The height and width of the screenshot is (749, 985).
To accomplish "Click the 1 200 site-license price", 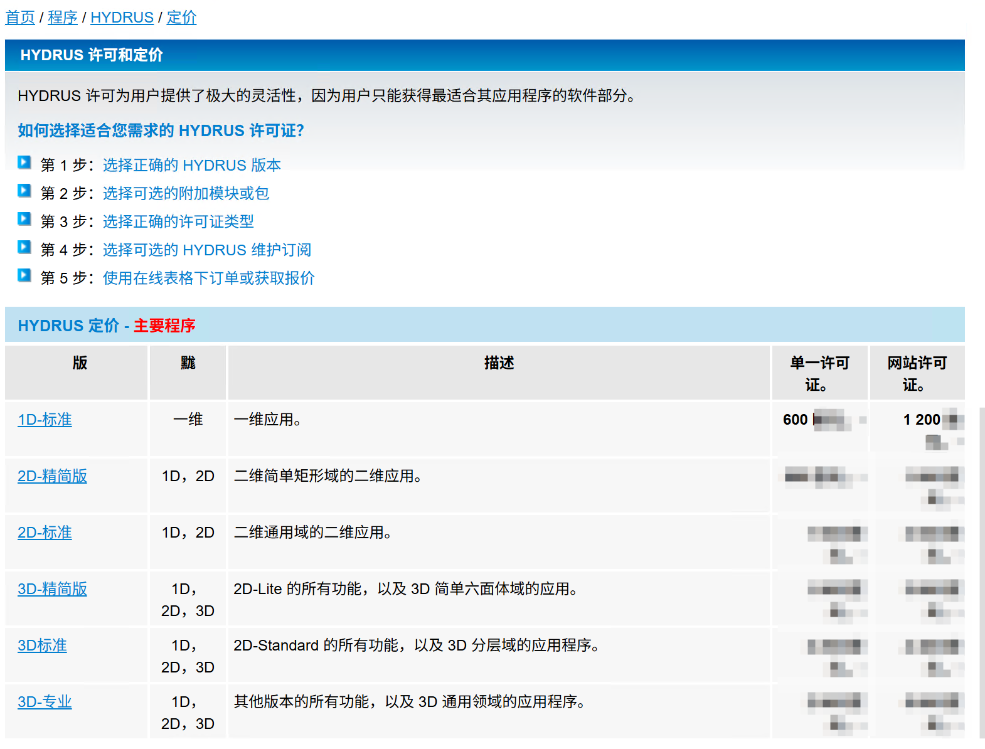I will [x=922, y=420].
